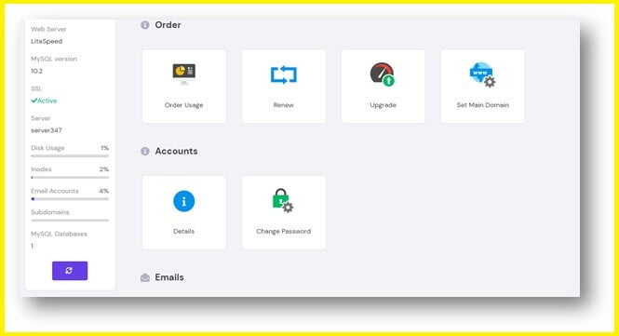Click the Email Accounts progress bar

70,199
